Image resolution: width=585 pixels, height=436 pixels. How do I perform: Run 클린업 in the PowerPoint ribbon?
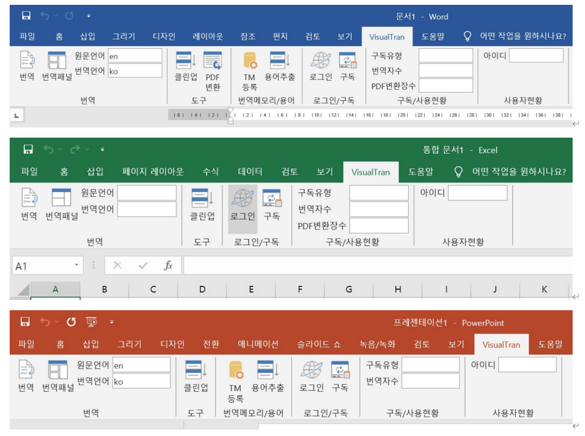point(196,376)
